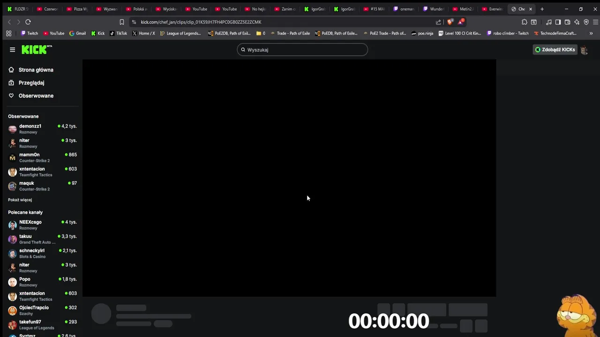This screenshot has height=337, width=600.
Task: Open Przeglądaj in the sidebar
Action: coord(27,83)
